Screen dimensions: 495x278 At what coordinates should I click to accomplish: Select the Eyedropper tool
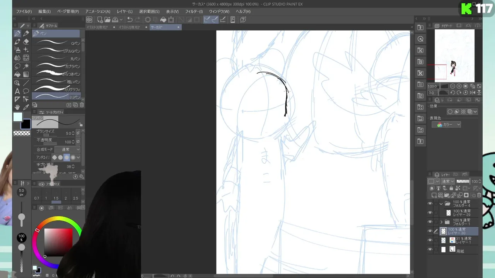point(26,107)
